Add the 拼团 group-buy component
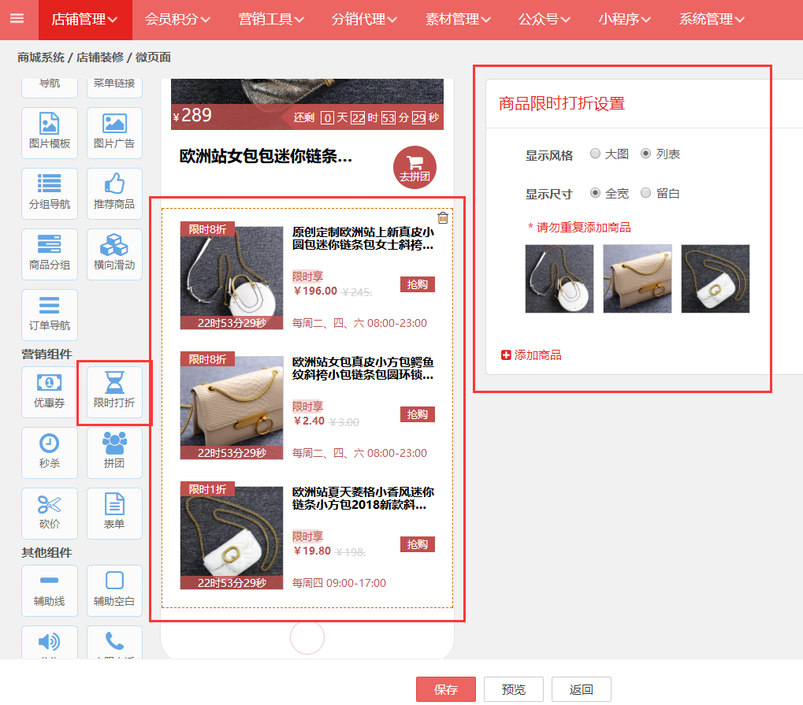Viewport: 803px width, 705px height. pyautogui.click(x=114, y=452)
